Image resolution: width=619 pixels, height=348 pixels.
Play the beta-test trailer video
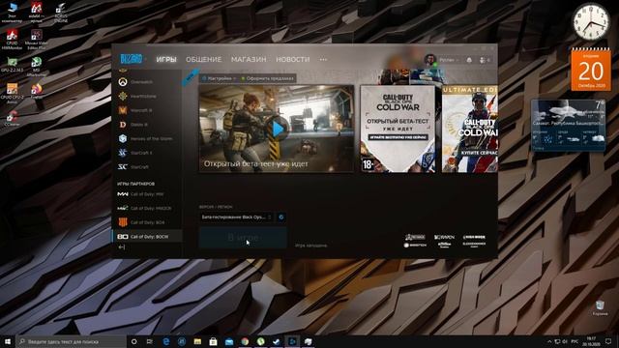coord(278,129)
